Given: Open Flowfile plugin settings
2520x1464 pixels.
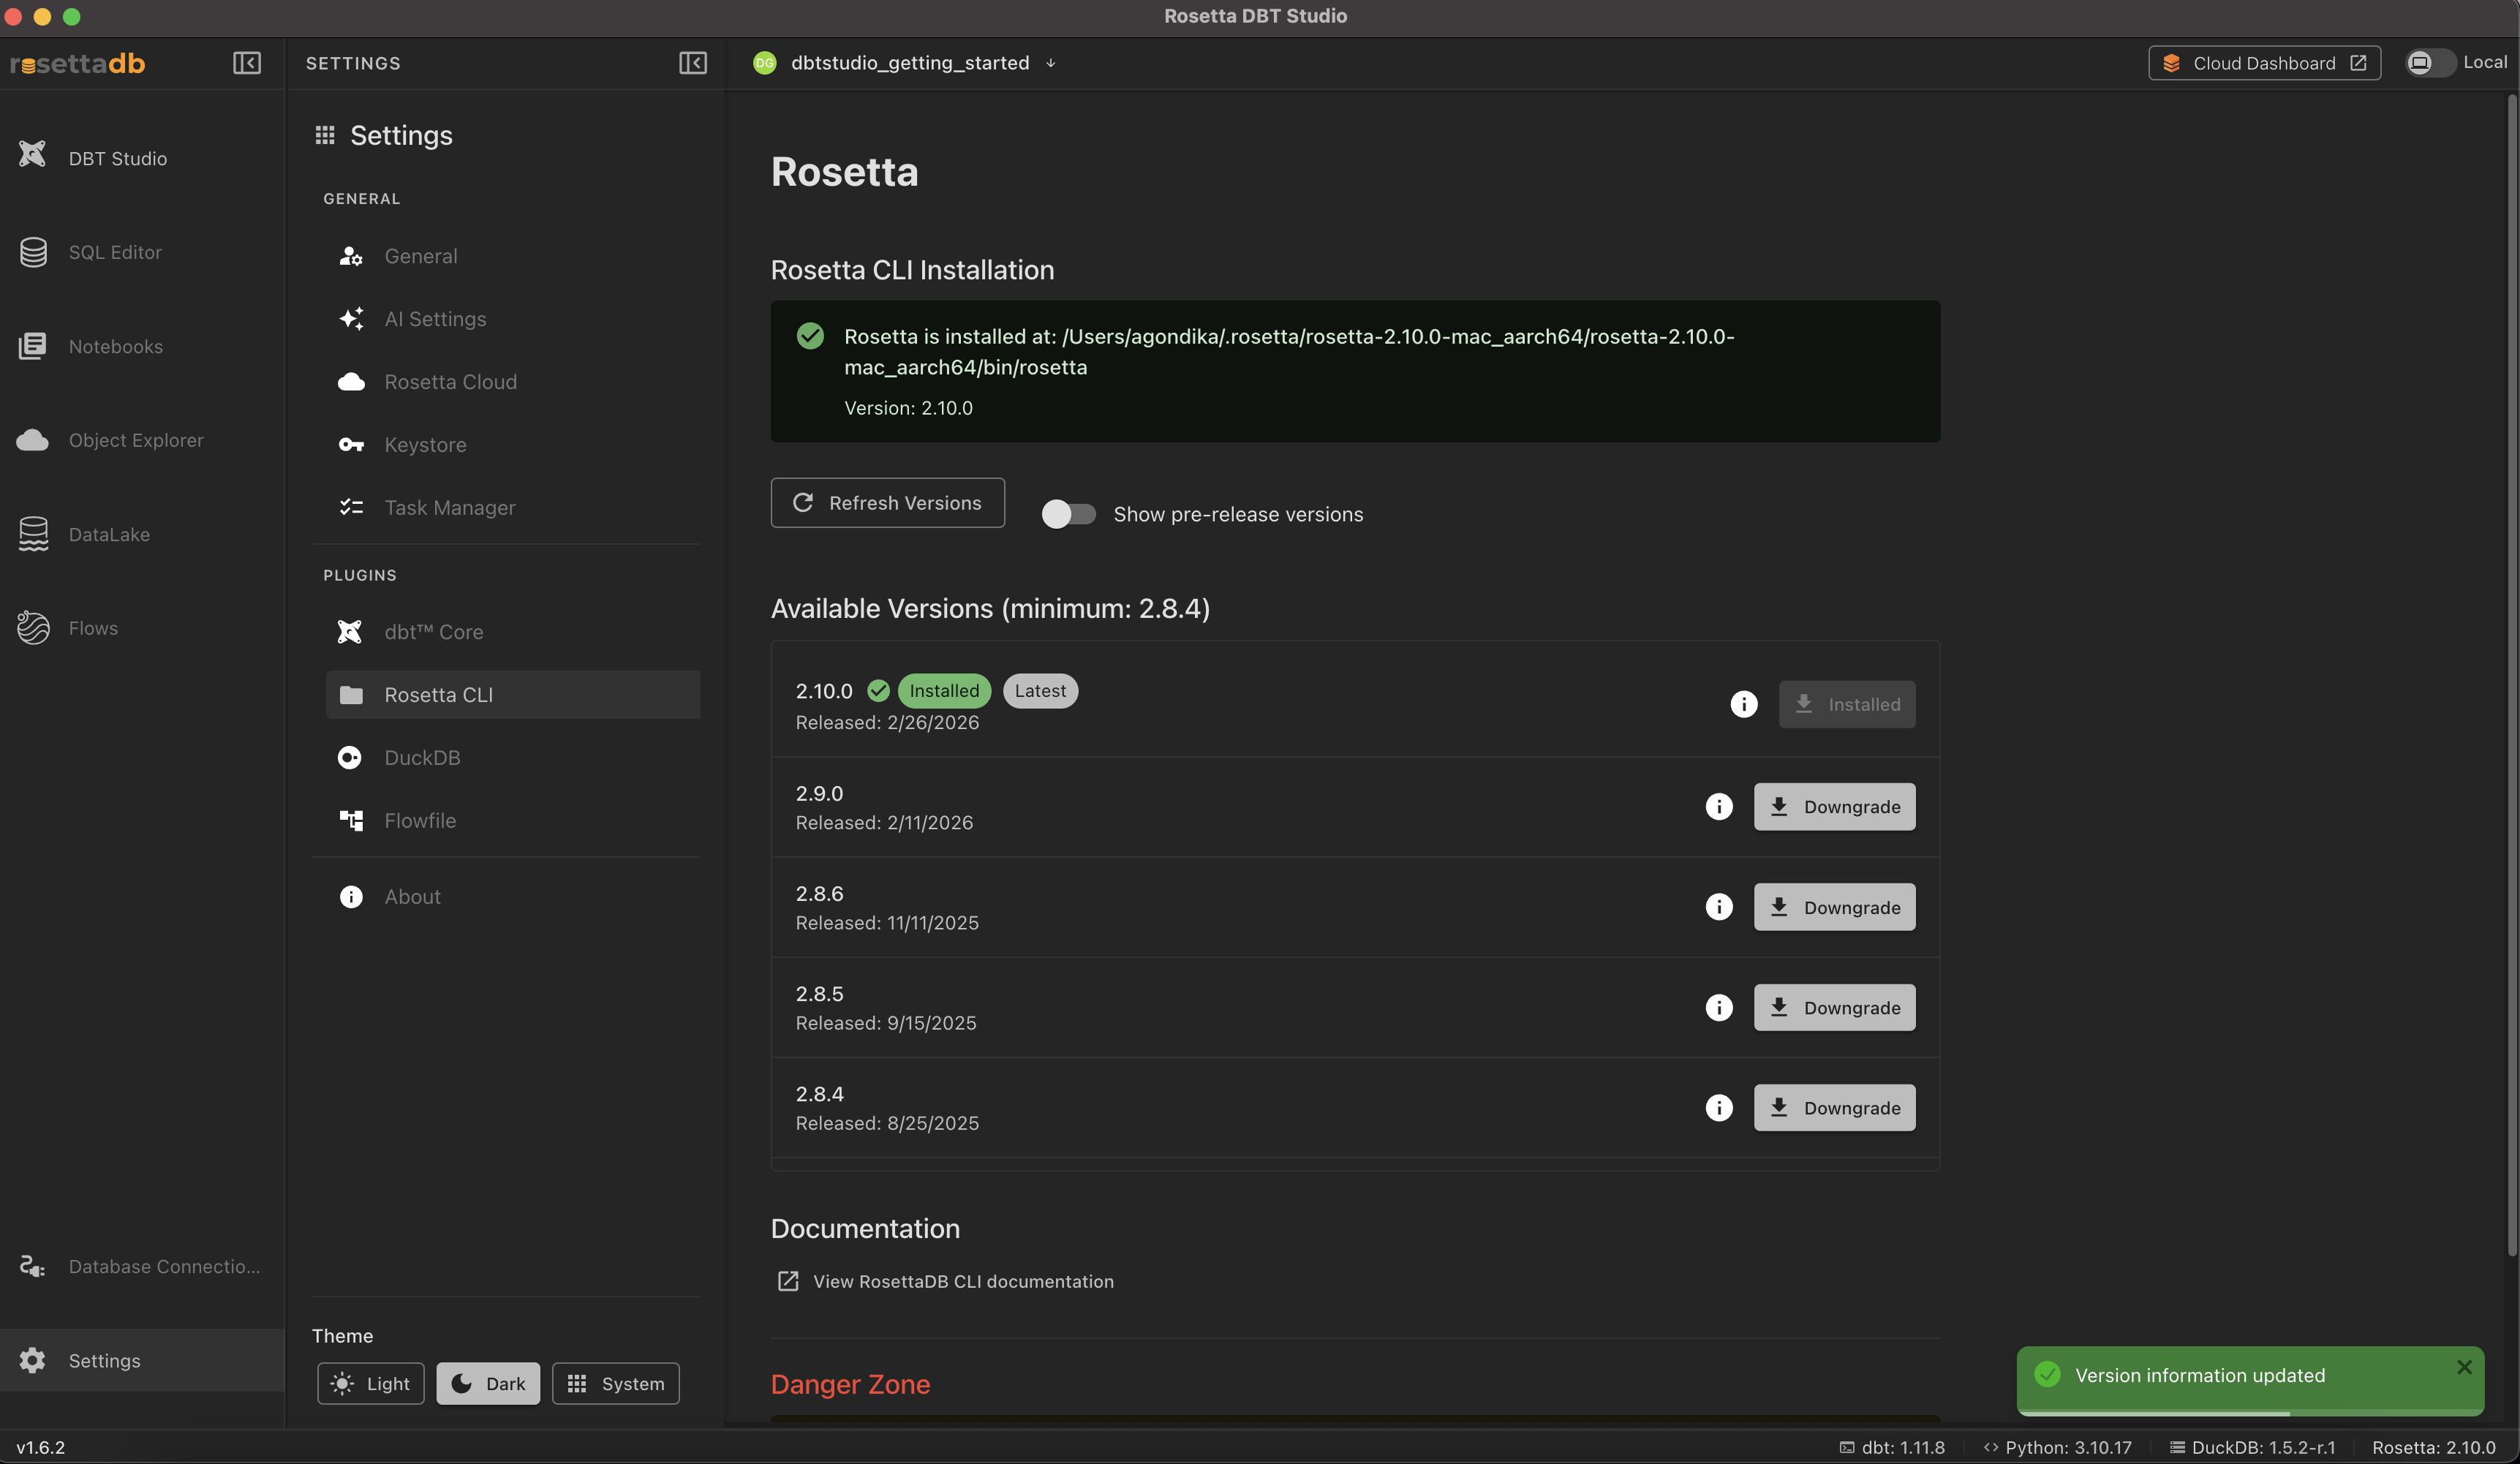Looking at the screenshot, I should (513, 821).
